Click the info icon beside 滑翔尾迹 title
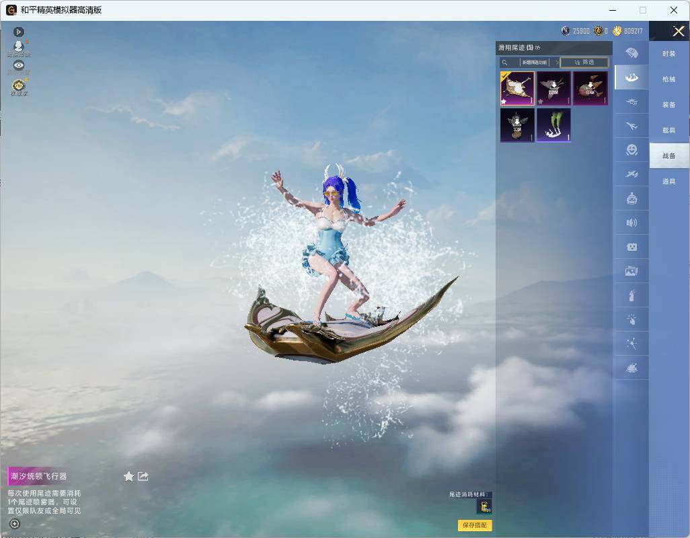 (538, 48)
